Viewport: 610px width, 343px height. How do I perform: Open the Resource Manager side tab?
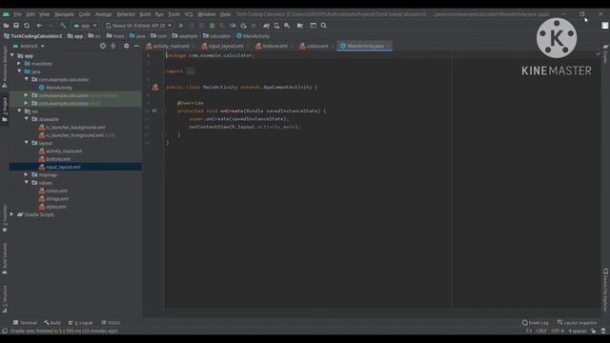click(5, 66)
